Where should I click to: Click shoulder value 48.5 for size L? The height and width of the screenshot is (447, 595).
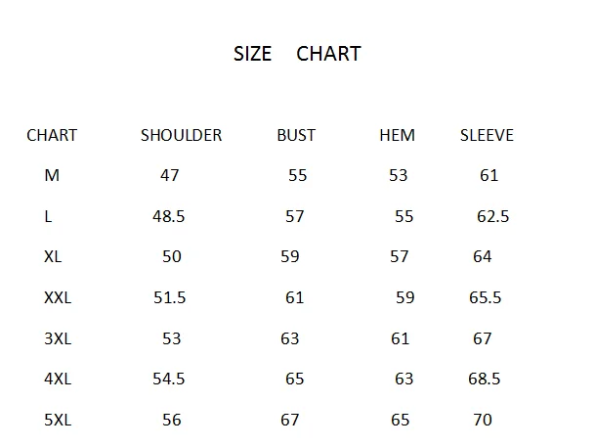coord(169,217)
